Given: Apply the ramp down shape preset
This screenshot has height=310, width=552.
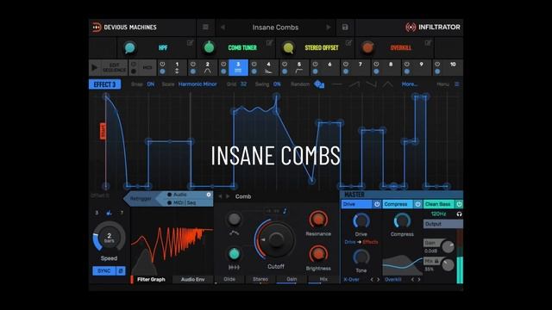Looking at the screenshot, I should pos(371,84).
